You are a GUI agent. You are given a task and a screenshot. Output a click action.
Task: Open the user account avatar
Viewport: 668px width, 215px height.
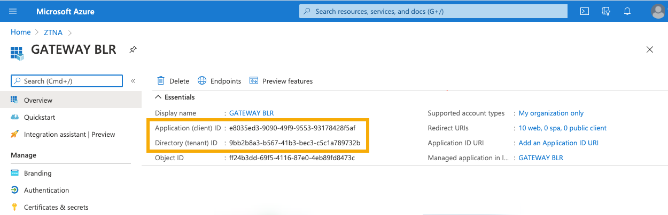click(658, 11)
